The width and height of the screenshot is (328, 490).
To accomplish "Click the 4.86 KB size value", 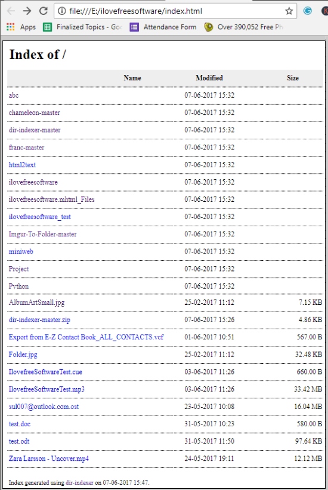I will [x=310, y=320].
